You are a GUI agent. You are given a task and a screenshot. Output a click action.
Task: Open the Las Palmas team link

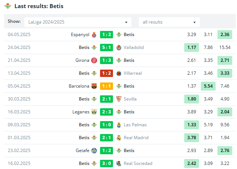pos(135,125)
